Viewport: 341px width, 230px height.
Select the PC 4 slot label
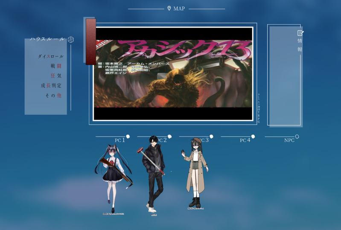tap(245, 140)
